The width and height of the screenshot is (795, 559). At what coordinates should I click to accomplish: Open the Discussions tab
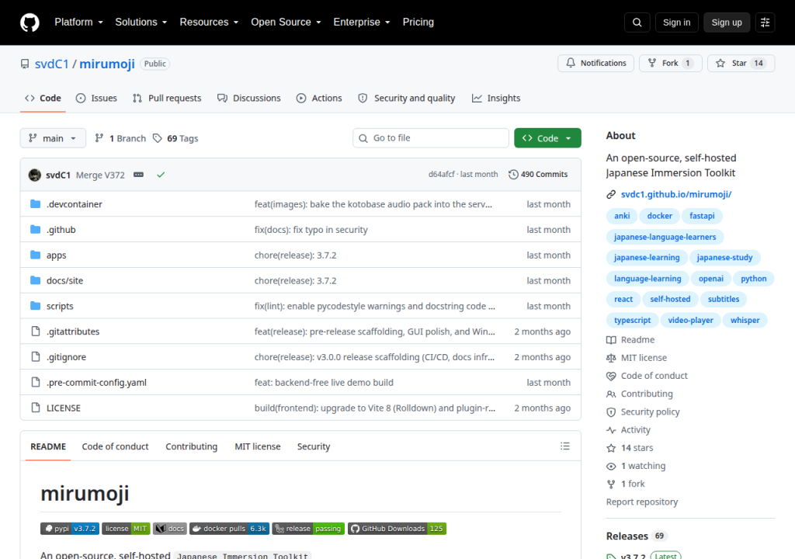click(249, 99)
